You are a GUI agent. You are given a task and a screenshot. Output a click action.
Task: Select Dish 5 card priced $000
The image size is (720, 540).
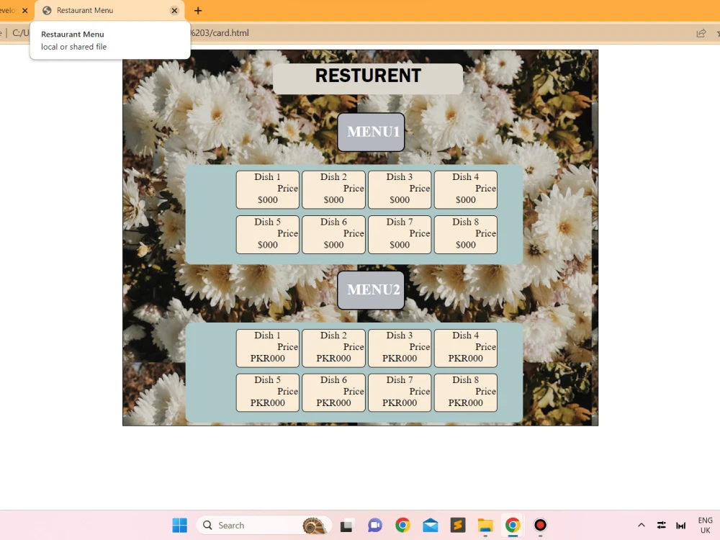point(268,234)
